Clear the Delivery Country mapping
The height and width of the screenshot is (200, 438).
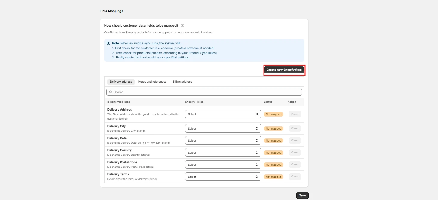click(x=295, y=152)
